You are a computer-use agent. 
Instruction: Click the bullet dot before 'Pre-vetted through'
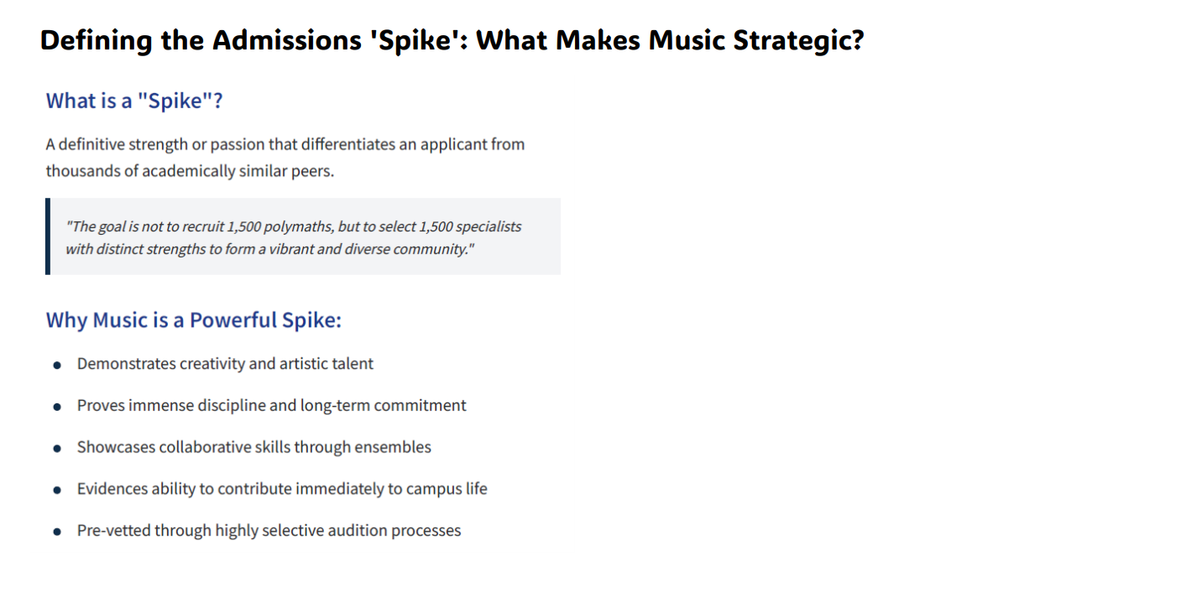pos(57,532)
